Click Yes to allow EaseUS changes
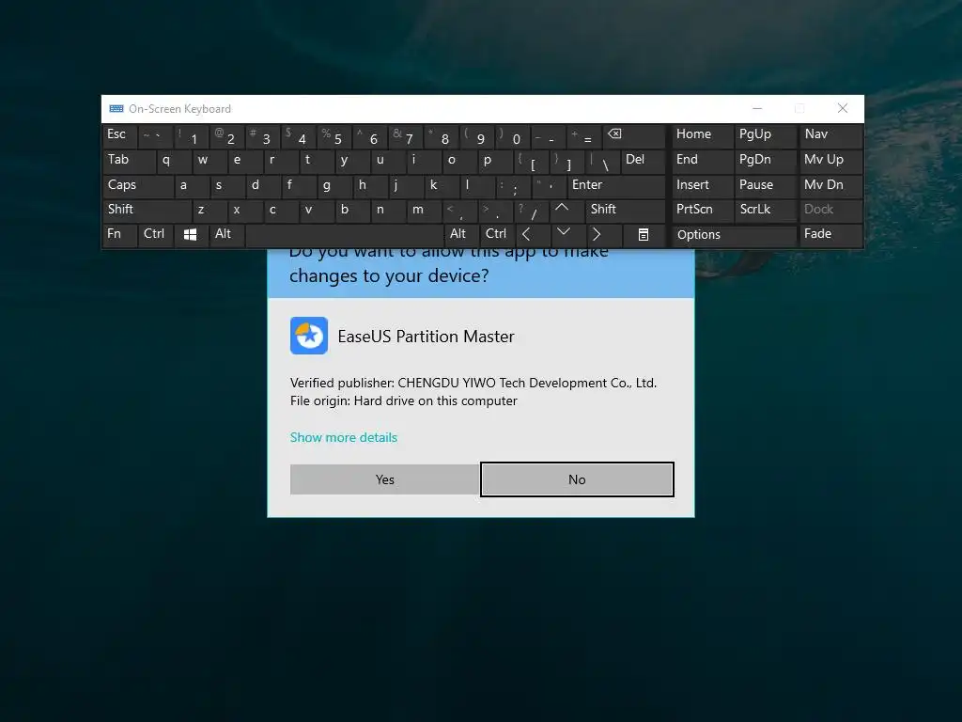Image resolution: width=962 pixels, height=722 pixels. [x=384, y=479]
